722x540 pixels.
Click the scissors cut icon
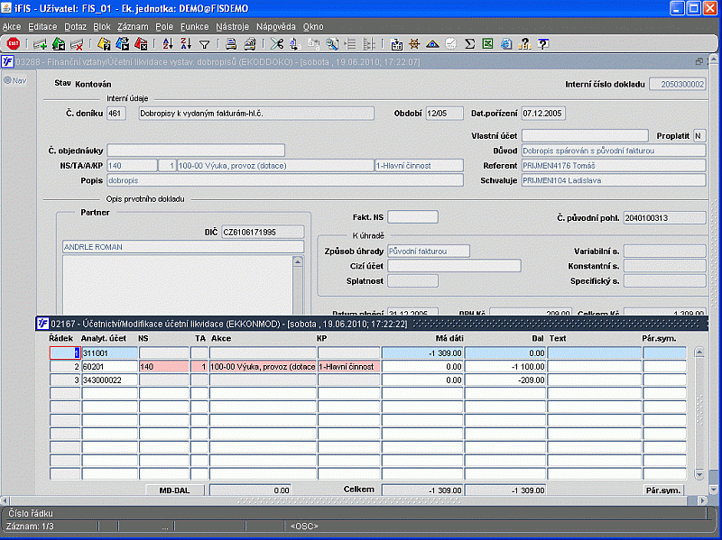276,43
